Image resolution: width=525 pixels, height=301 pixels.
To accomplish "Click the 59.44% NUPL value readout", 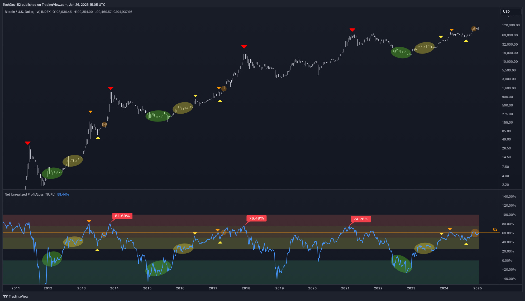I will click(63, 195).
